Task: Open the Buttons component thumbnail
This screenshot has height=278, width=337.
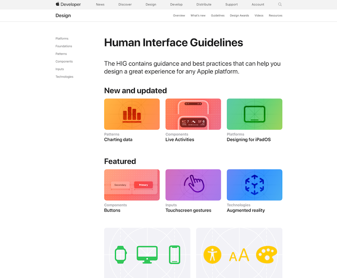Action: pyautogui.click(x=131, y=185)
